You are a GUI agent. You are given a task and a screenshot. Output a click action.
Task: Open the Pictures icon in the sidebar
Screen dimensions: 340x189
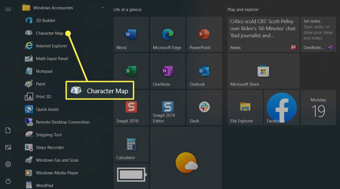point(8,147)
